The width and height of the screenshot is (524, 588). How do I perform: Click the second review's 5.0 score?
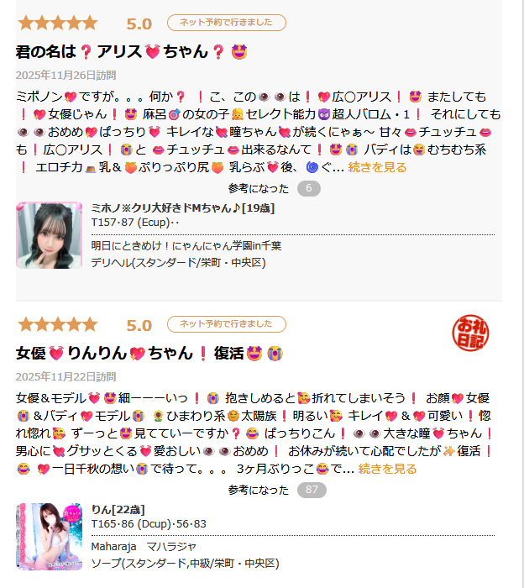click(139, 326)
